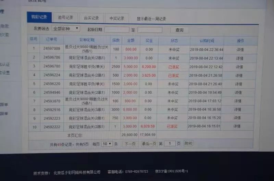The image size is (274, 181).
Task: Switch to the 购彩记录 tab
Action: [39, 17]
